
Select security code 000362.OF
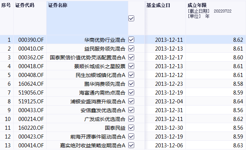tap(31, 58)
